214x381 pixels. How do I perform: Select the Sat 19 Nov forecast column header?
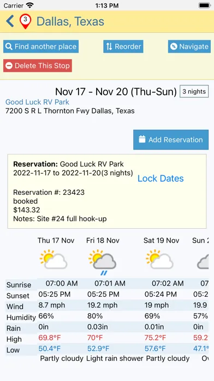(x=162, y=240)
